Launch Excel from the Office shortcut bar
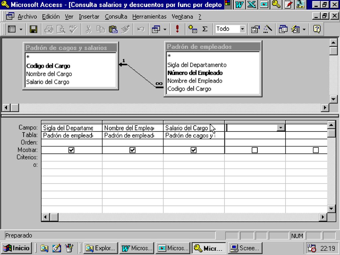This screenshot has width=340, height=255. click(x=252, y=5)
